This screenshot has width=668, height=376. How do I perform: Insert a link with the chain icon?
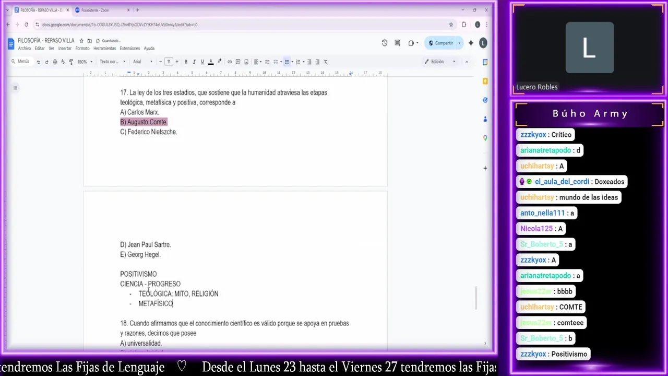[x=230, y=62]
